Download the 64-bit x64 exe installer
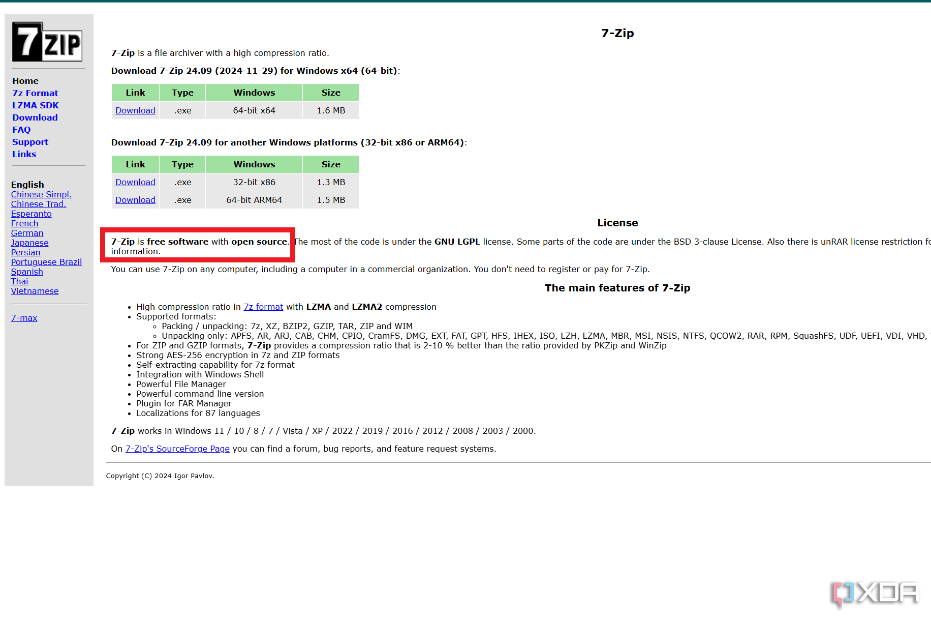This screenshot has width=931, height=621. coord(135,110)
